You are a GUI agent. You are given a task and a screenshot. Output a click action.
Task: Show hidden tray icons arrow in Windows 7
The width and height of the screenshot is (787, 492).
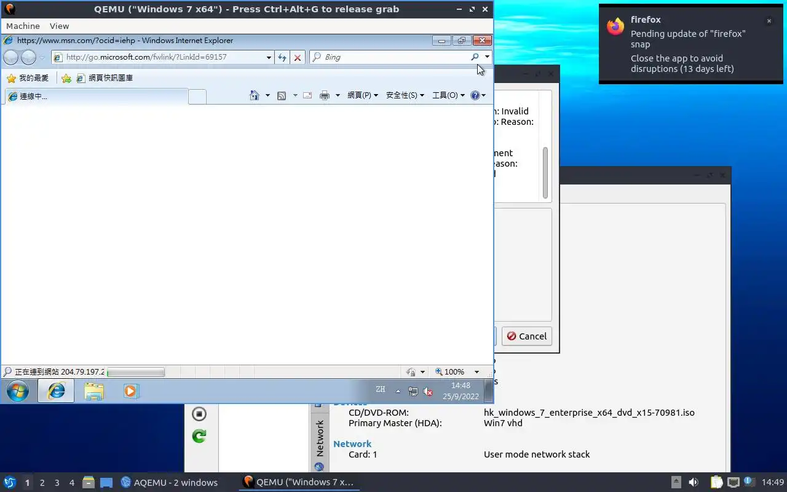click(398, 391)
